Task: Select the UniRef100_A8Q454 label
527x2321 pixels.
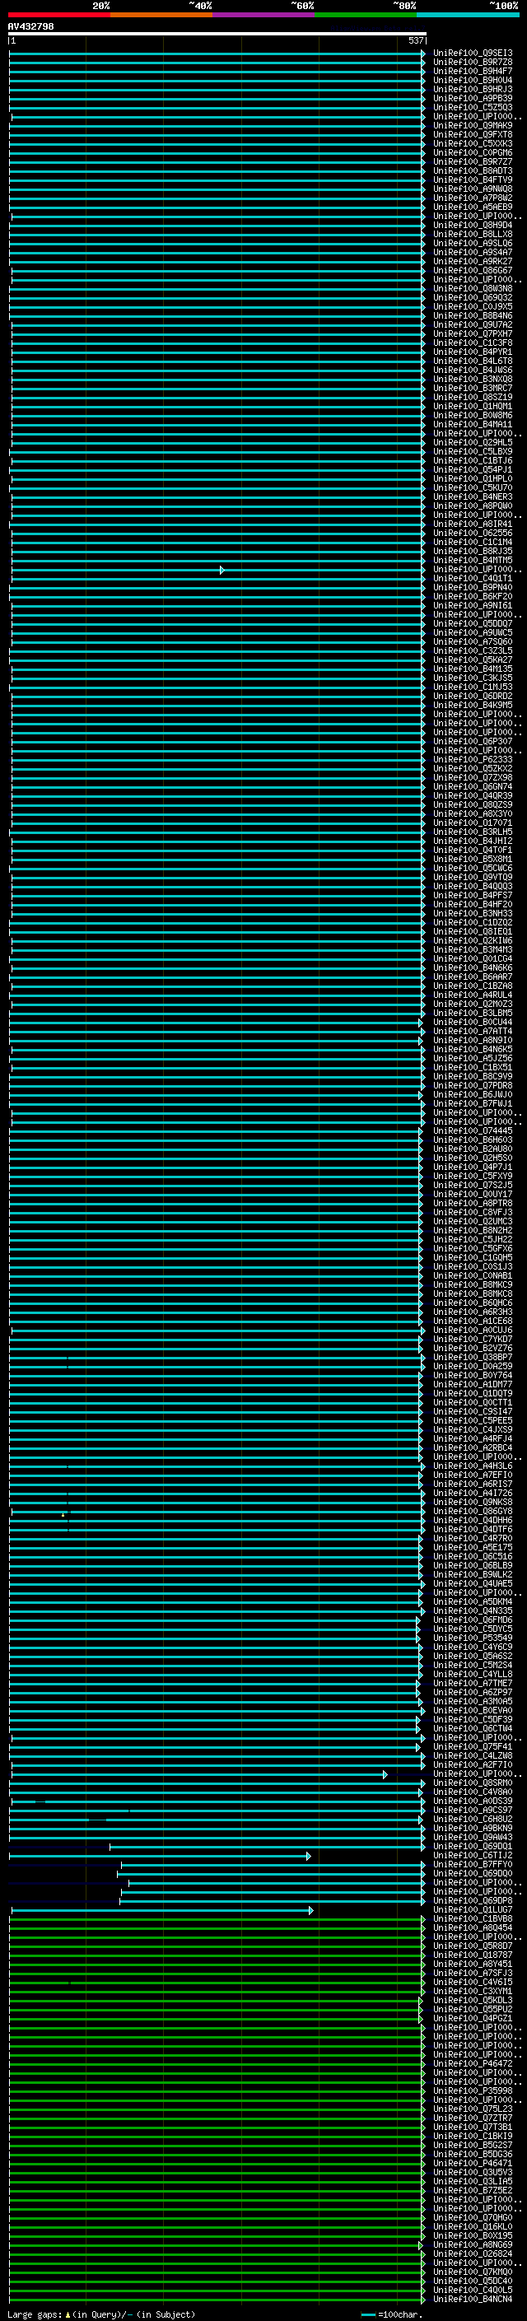Action: click(x=473, y=1928)
